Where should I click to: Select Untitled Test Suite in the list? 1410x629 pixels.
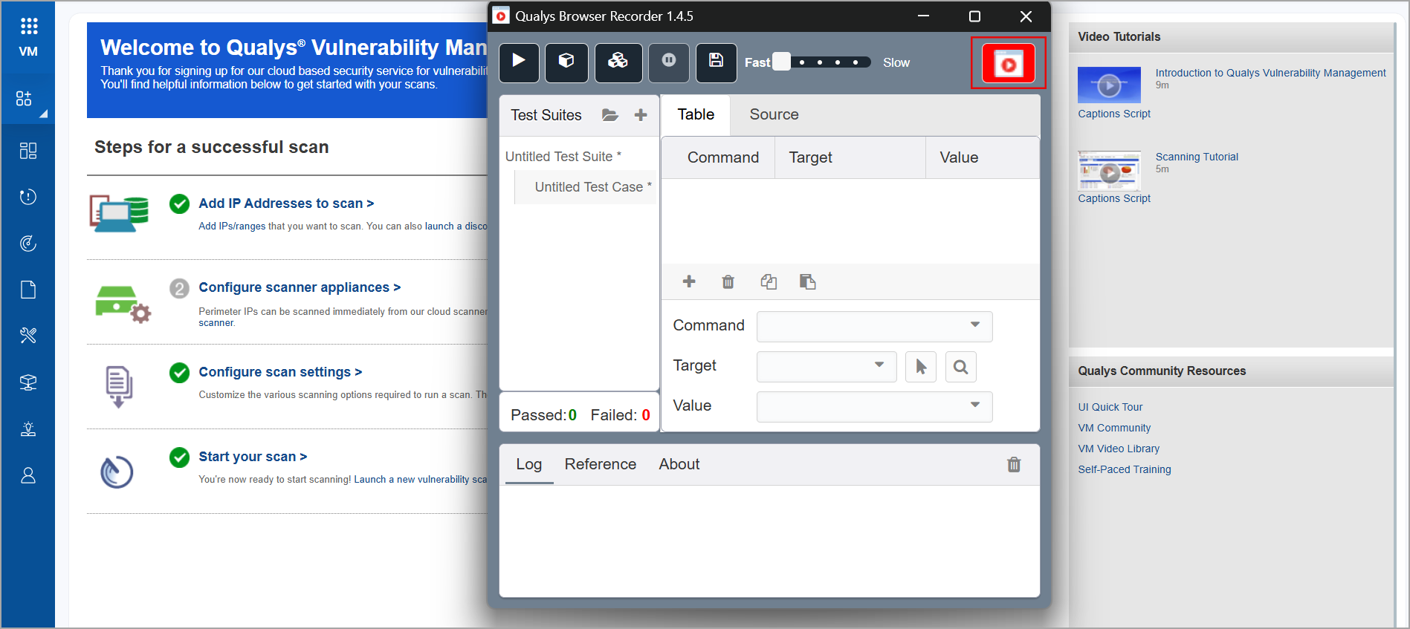[563, 157]
